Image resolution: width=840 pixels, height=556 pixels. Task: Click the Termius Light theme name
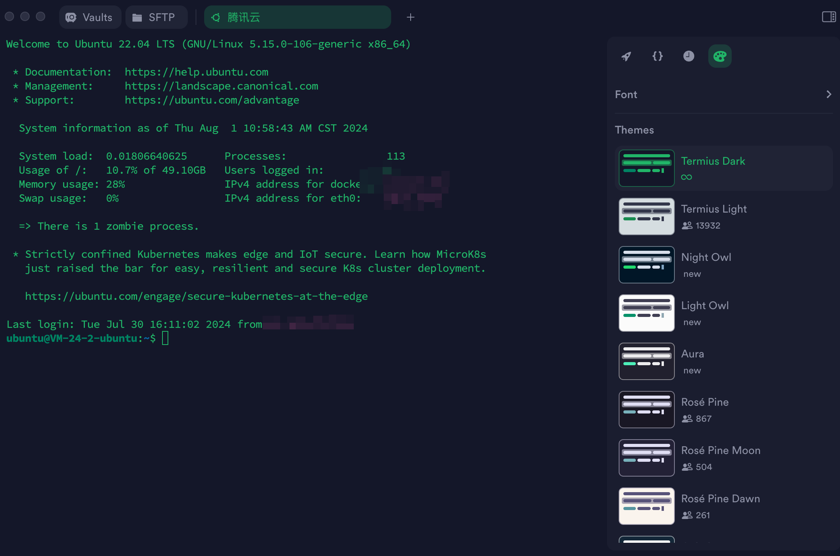(x=714, y=209)
